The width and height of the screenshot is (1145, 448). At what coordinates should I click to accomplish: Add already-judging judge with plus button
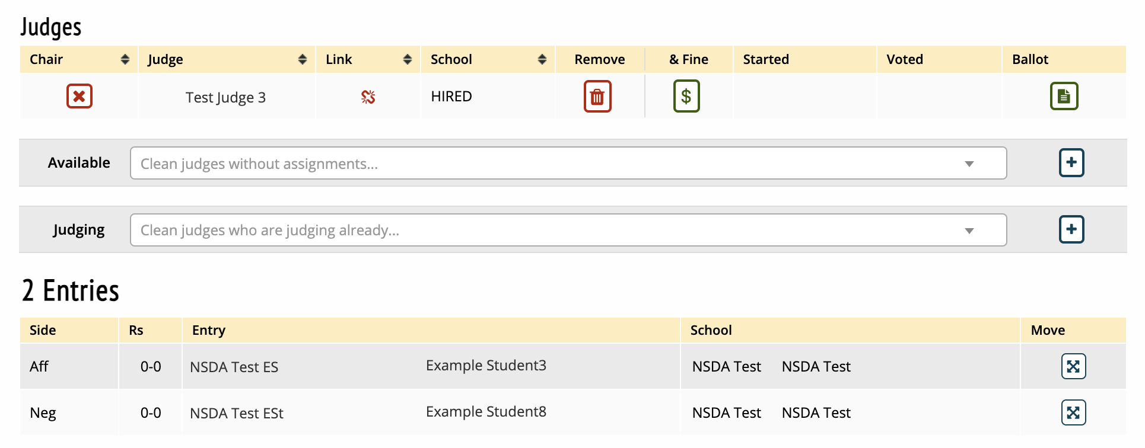point(1071,230)
